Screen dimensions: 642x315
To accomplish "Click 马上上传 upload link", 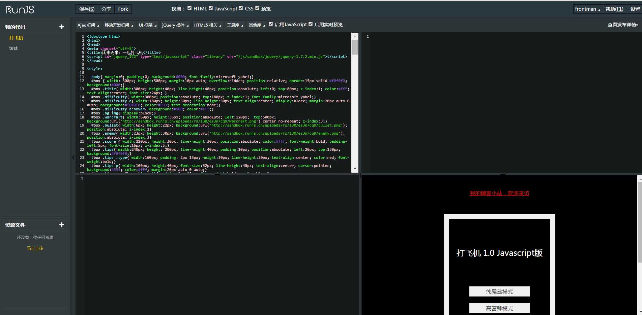I will [35, 248].
